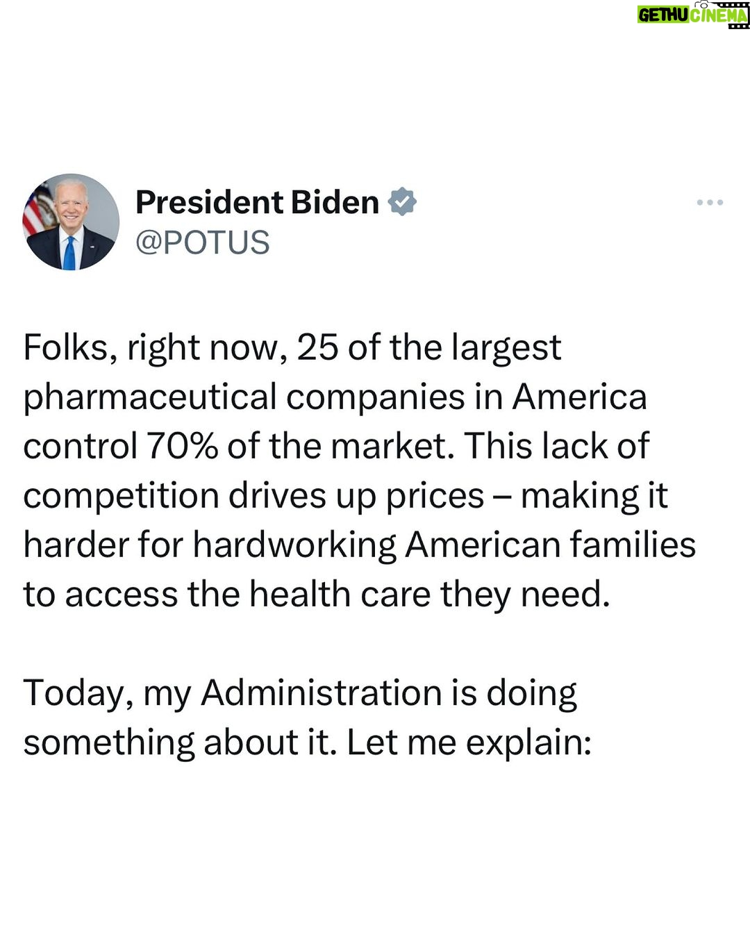Click the word 'Folks' in the tweet
This screenshot has height=937, width=750.
[65, 347]
